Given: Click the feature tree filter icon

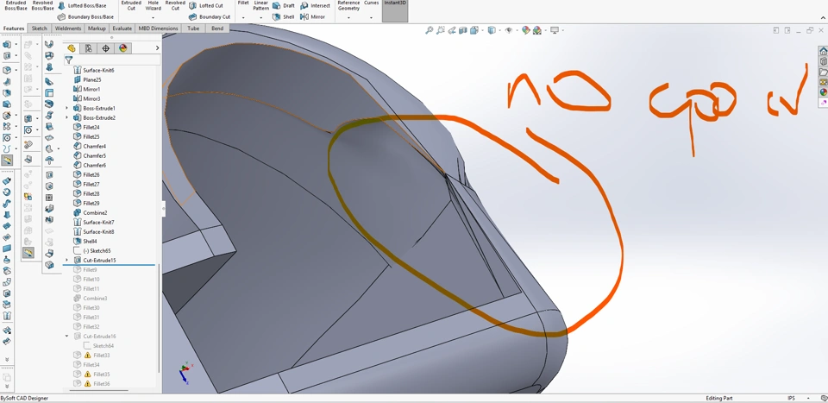Looking at the screenshot, I should [x=69, y=60].
